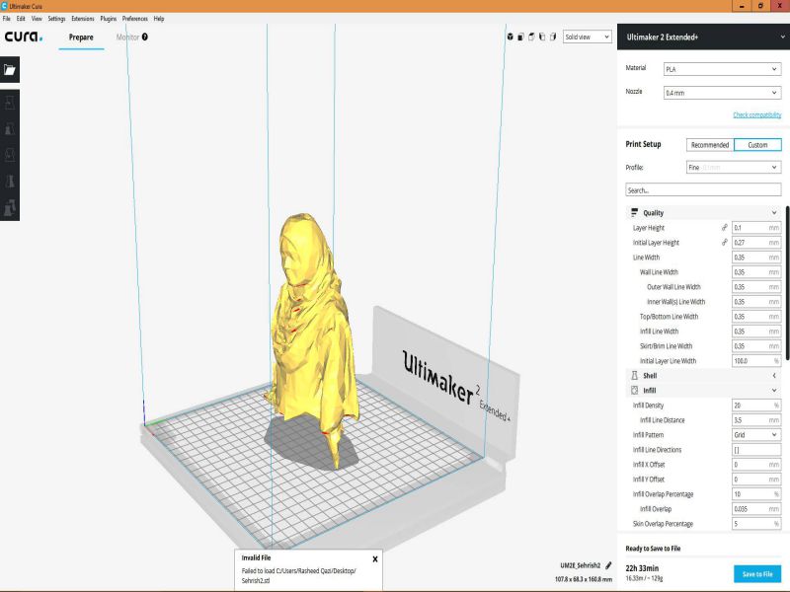Switch to the Prepare tab
The height and width of the screenshot is (592, 790).
(81, 37)
